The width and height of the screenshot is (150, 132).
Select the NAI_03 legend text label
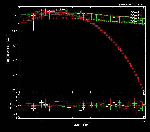click(135, 12)
